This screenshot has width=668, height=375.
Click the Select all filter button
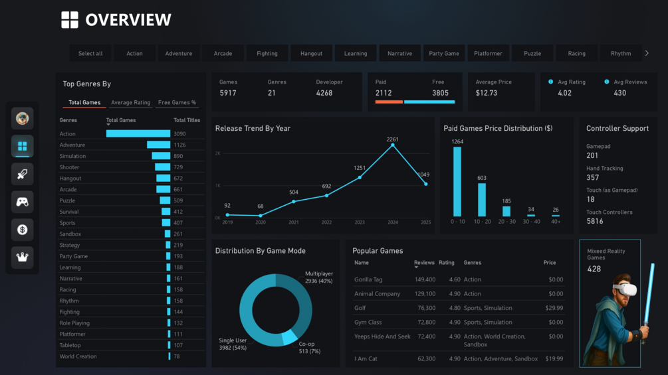90,54
